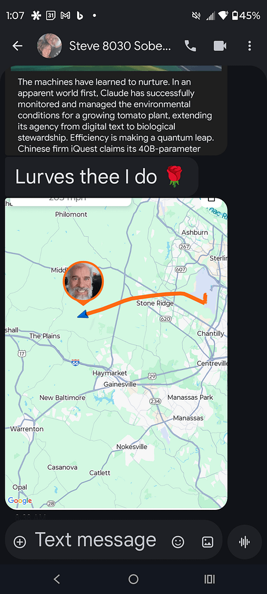Tap the Google logo on the map
The width and height of the screenshot is (267, 594).
tap(20, 501)
